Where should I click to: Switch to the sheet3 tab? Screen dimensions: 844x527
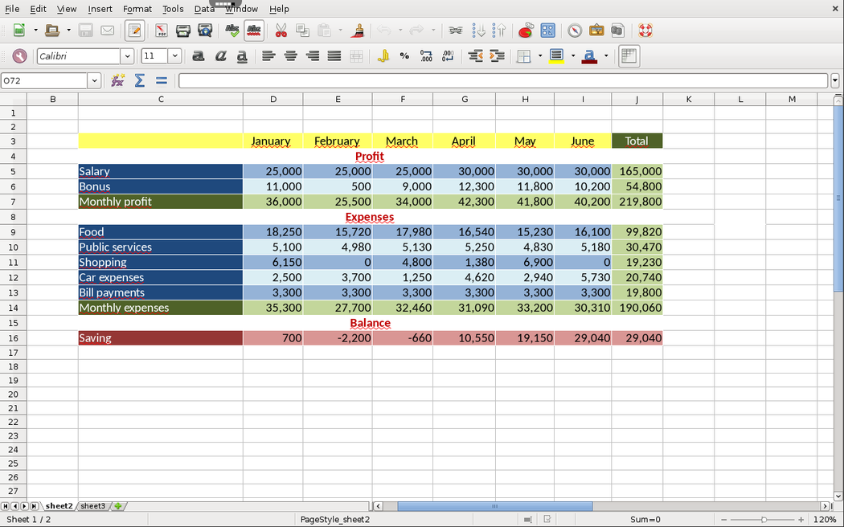92,506
